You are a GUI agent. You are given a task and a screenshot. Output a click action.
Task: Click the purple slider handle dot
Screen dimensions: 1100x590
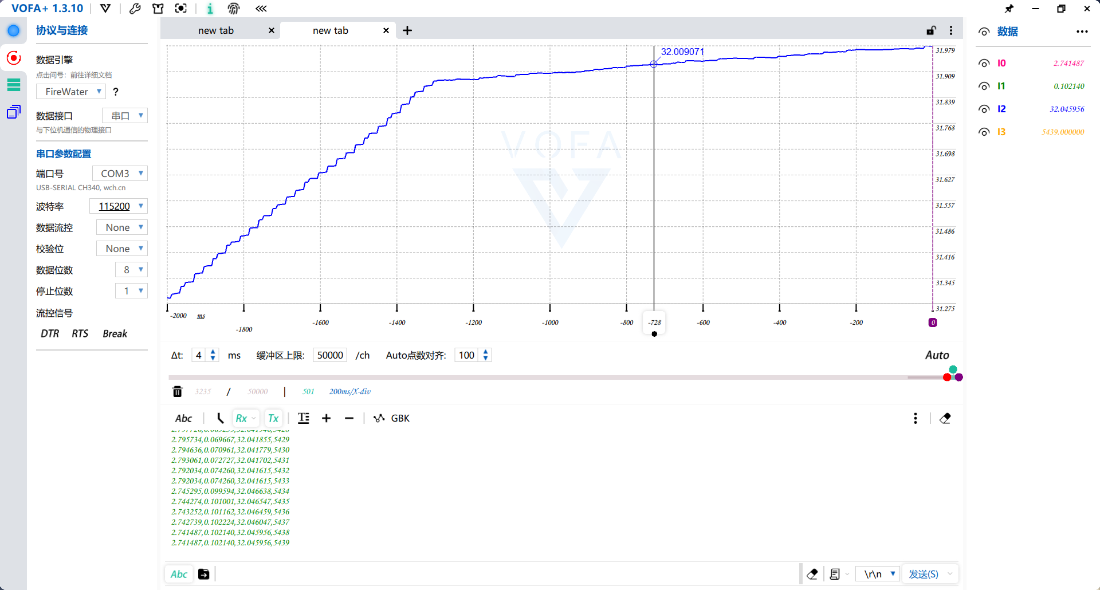coord(959,377)
